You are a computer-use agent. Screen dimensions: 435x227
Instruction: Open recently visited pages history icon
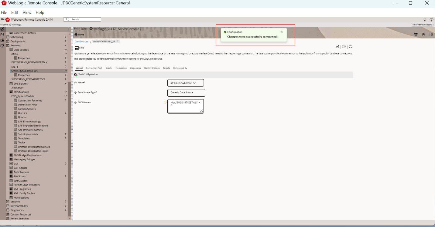423,35
